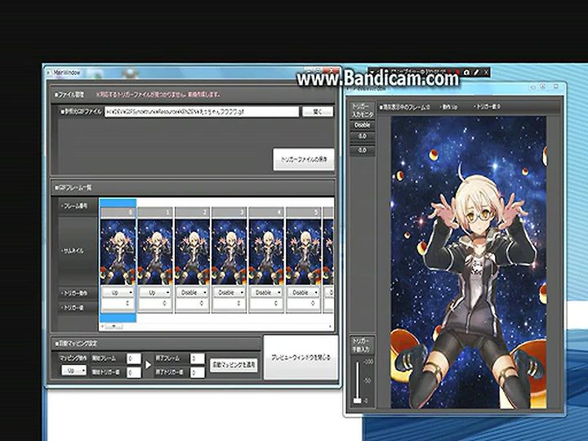
Task: Click the 自動マッピング設定 section header
Action: (76, 343)
